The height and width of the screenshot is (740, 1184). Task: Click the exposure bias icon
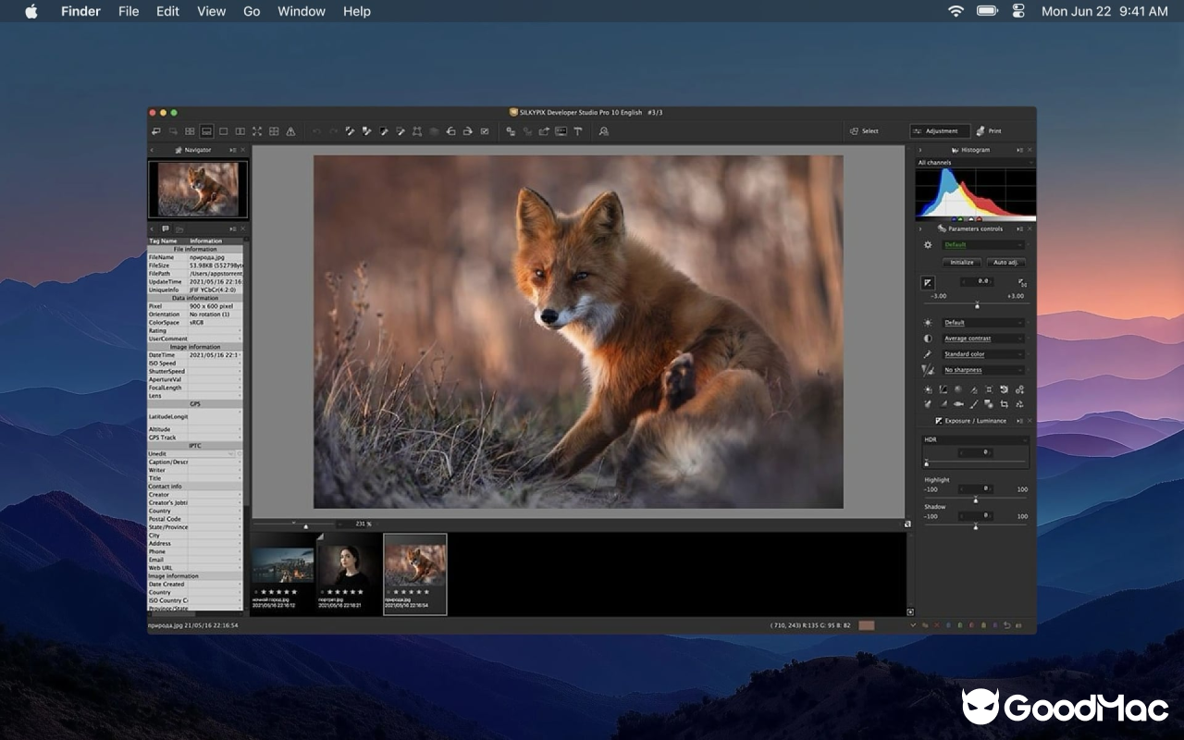coord(928,282)
